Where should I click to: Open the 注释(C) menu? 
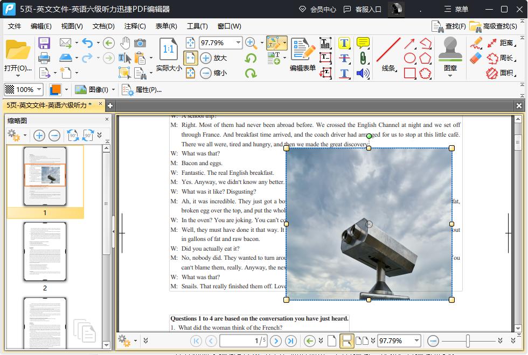pos(135,26)
